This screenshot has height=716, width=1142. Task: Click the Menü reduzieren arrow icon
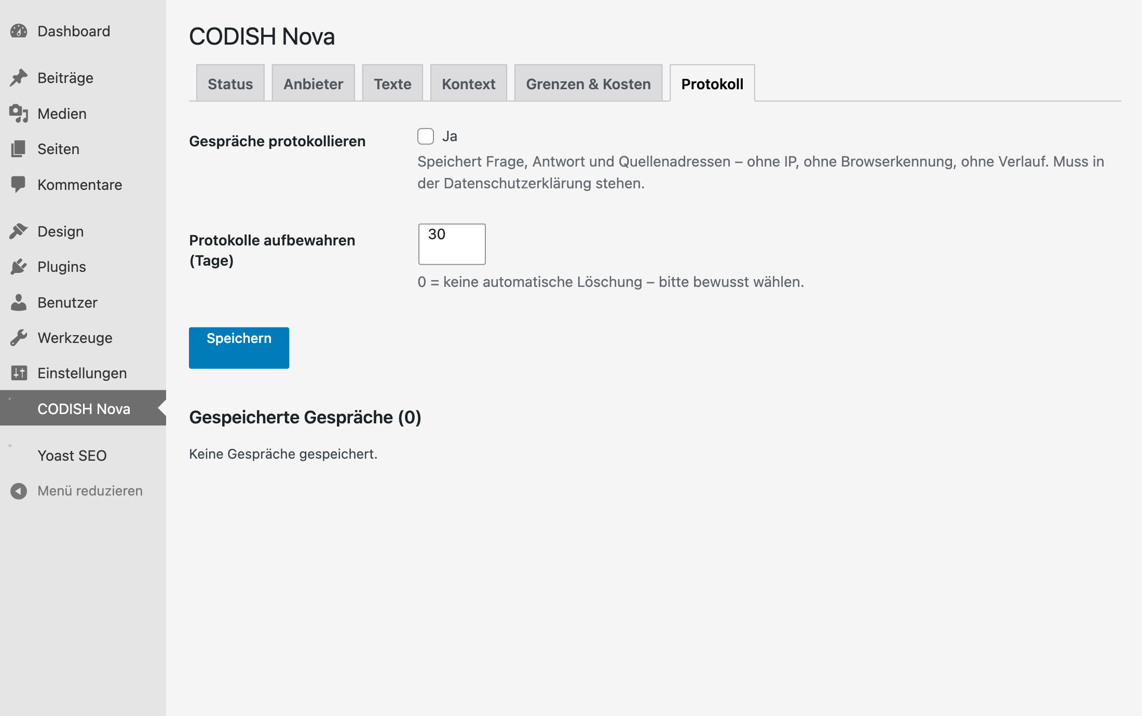pyautogui.click(x=19, y=491)
